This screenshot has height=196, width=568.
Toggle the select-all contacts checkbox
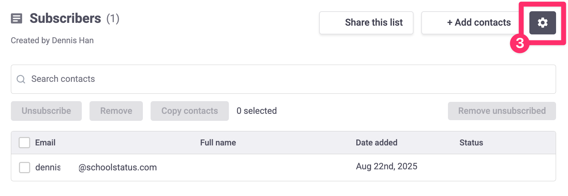point(24,143)
